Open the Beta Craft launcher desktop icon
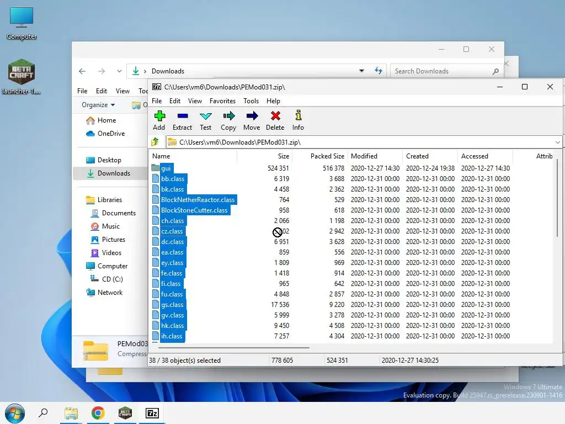This screenshot has height=424, width=565. [22, 77]
